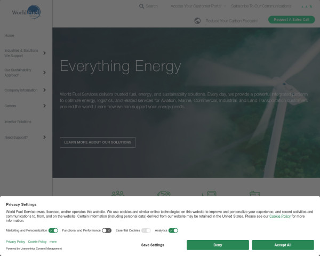Select the medium font size A

(x=306, y=7)
